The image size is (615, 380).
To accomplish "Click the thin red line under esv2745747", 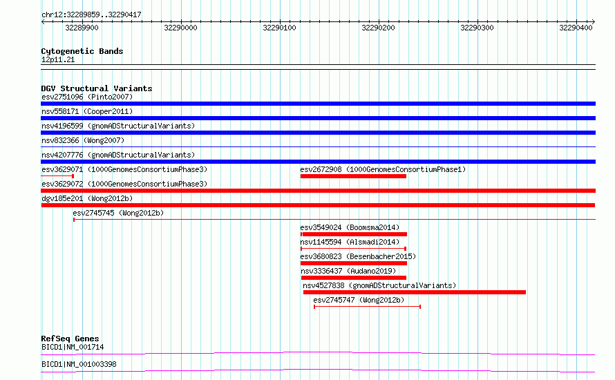I will [x=367, y=307].
